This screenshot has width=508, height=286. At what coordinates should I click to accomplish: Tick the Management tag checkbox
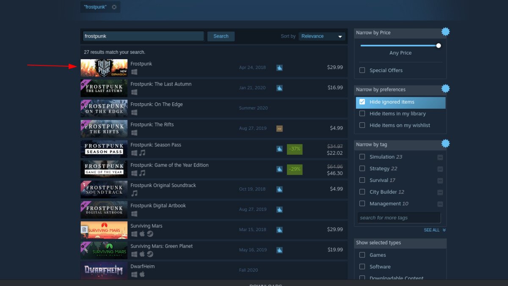pos(362,203)
